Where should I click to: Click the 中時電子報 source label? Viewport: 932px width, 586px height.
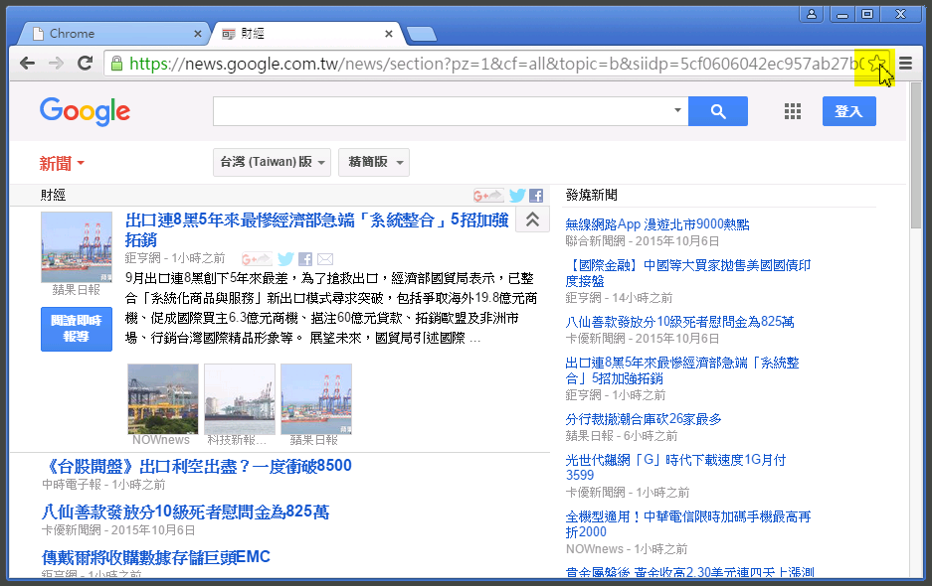[x=72, y=485]
